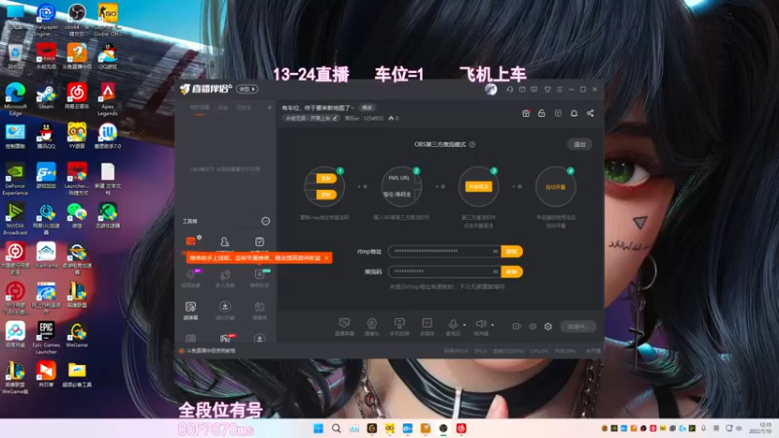Click the yellow text in step 4 circle
Screen dimensions: 779x438
click(555, 187)
